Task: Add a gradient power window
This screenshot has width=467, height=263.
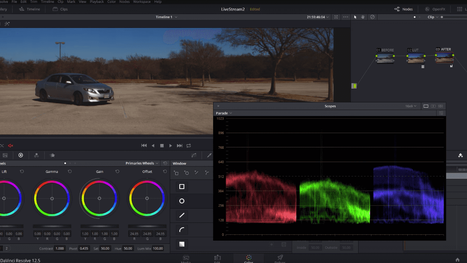Action: [x=182, y=244]
